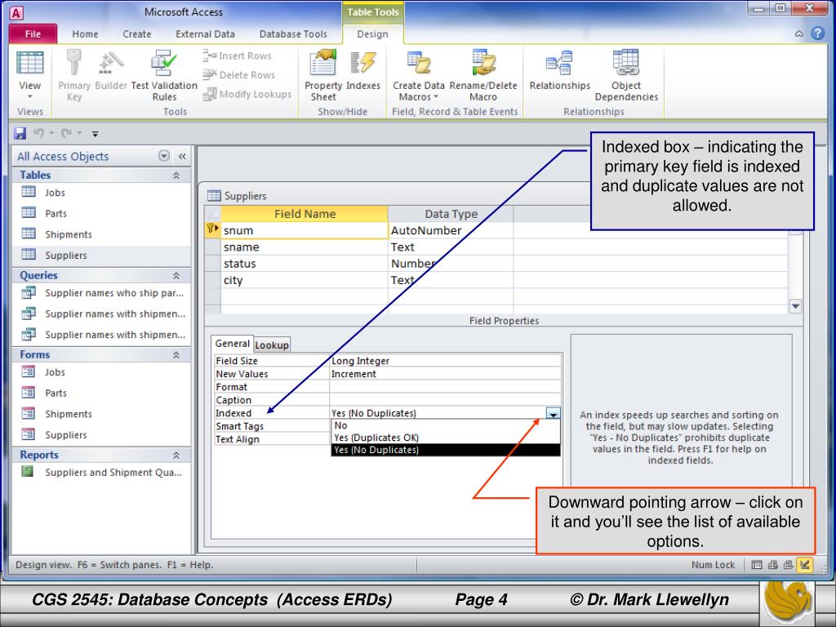
Task: Click the New Values Increment property
Action: (x=445, y=374)
